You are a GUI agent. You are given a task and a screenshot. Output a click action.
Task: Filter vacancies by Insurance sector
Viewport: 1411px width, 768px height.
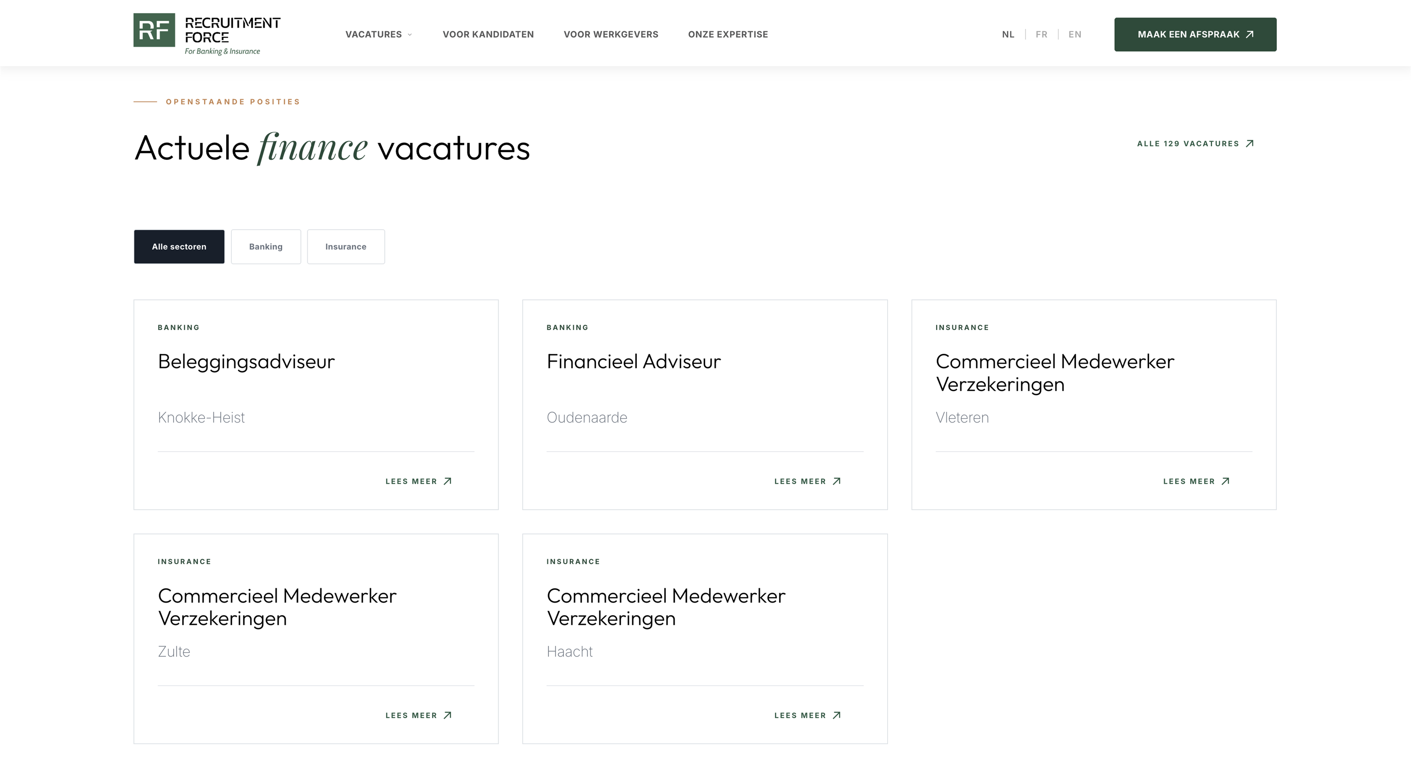346,246
